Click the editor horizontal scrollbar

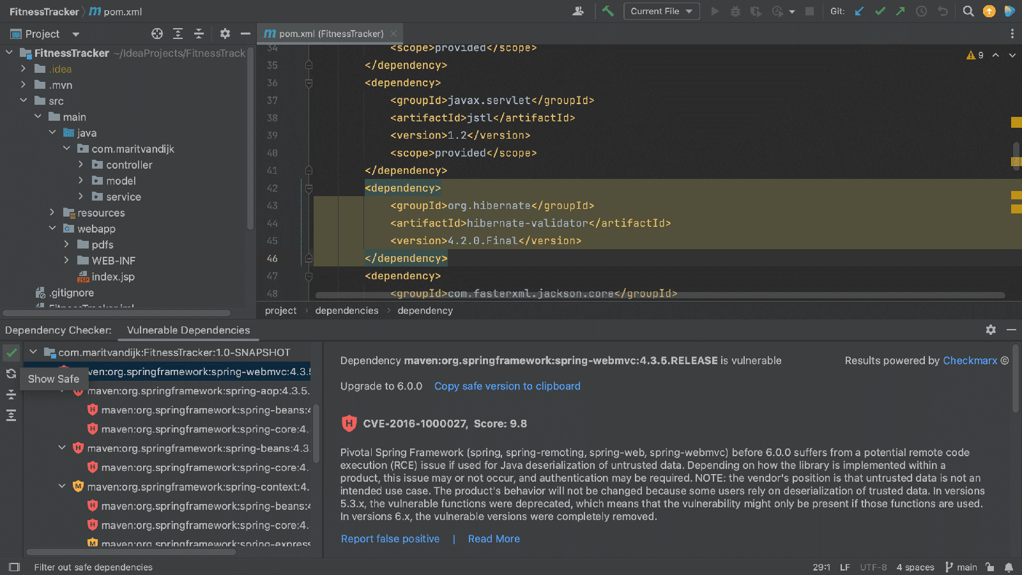660,295
